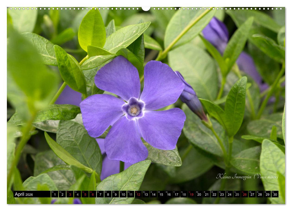Click the red Sunday date 5
The image size is (292, 211).
tap(85, 195)
